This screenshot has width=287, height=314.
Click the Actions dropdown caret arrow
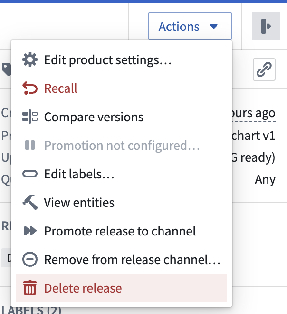pyautogui.click(x=214, y=27)
